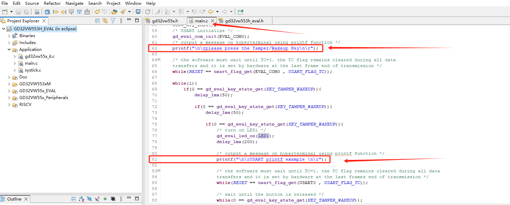Expand the Binaries tree node
This screenshot has height=205, width=510.
pyautogui.click(x=9, y=36)
